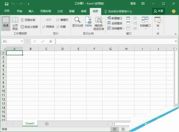Click cell A1 in the grid
Image resolution: width=179 pixels, height=132 pixels.
[x=14, y=53]
